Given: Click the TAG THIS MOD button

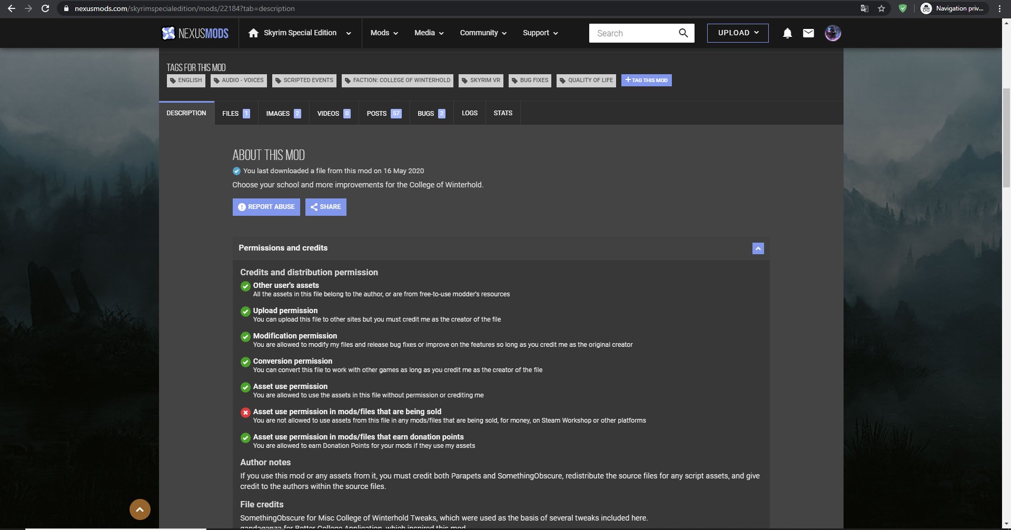Looking at the screenshot, I should tap(647, 80).
